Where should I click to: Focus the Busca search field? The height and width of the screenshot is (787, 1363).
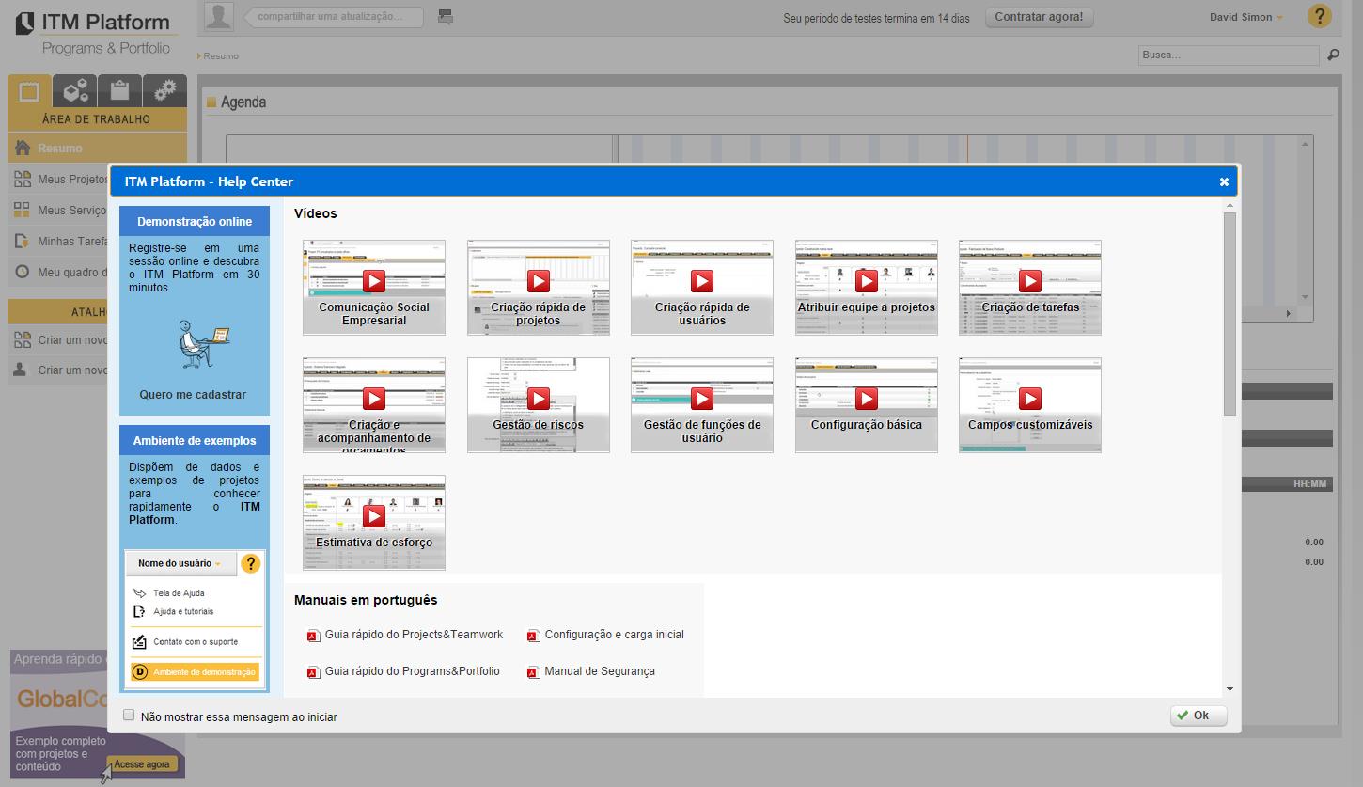click(1230, 55)
